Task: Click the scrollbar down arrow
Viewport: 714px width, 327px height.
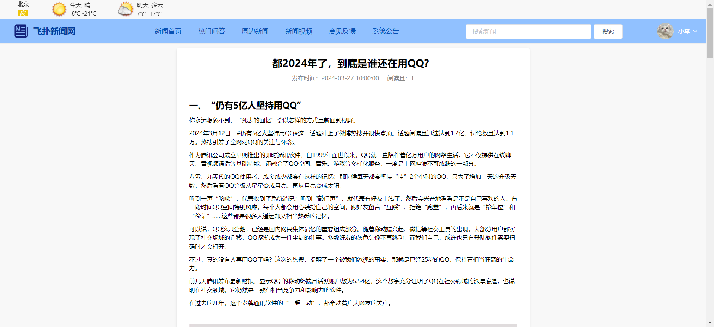Action: click(x=710, y=323)
